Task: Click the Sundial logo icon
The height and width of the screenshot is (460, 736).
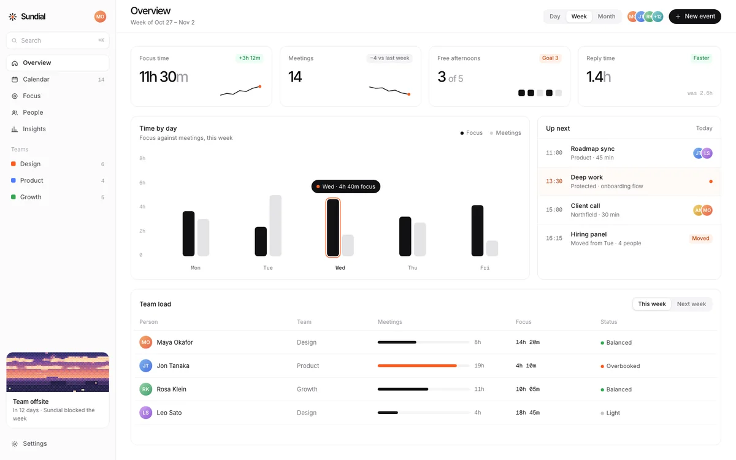Action: click(x=13, y=17)
